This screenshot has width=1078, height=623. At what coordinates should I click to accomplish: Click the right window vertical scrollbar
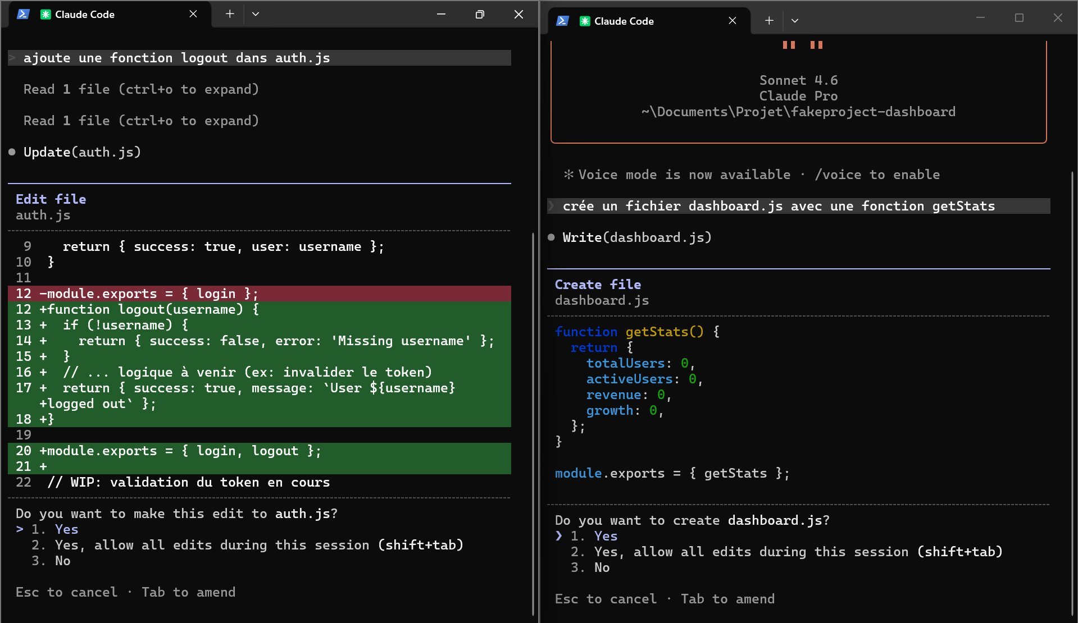point(1072,393)
